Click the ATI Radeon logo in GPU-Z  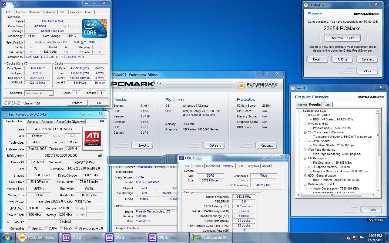tap(93, 139)
